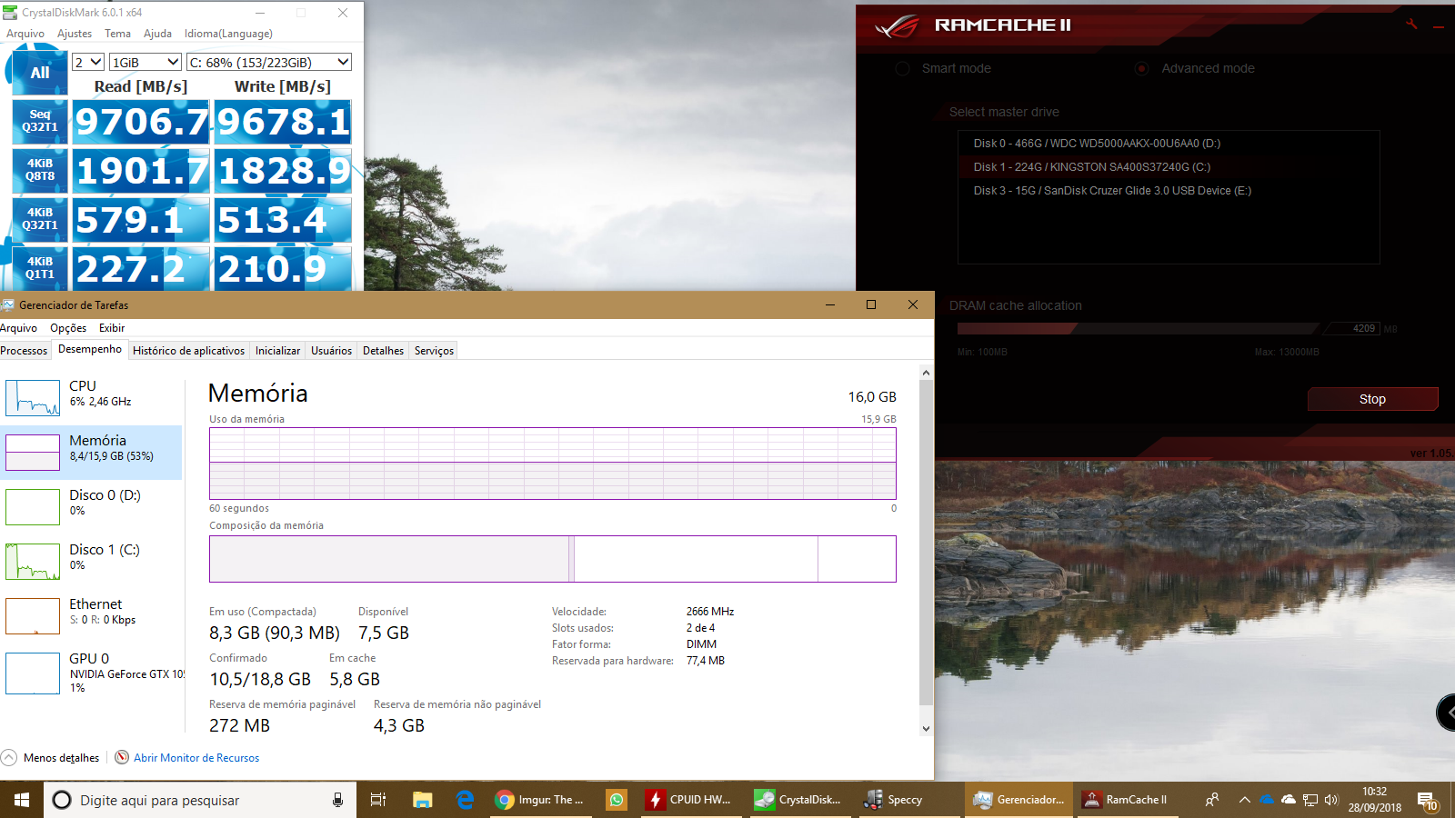Switch to the Processos tab
This screenshot has height=818, width=1455.
25,351
